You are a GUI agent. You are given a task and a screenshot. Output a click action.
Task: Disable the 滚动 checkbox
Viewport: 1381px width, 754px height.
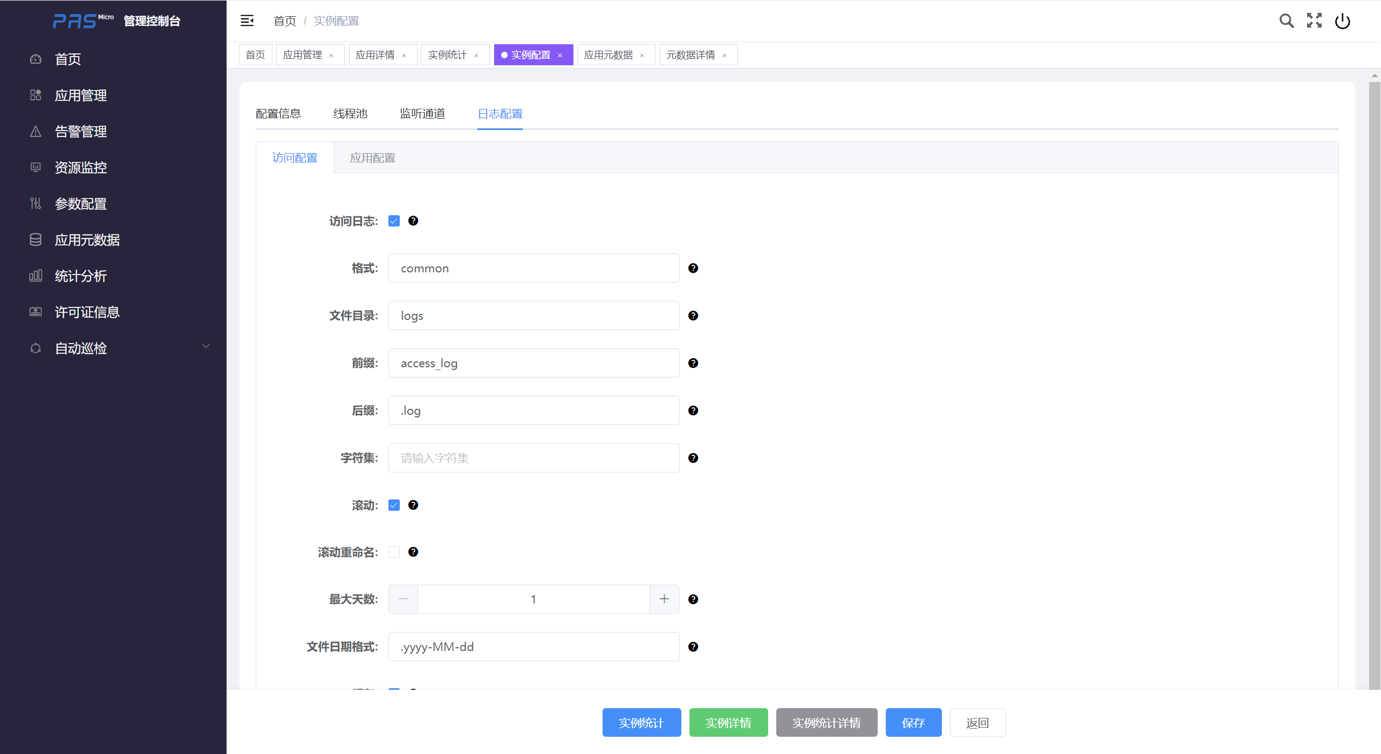(394, 505)
